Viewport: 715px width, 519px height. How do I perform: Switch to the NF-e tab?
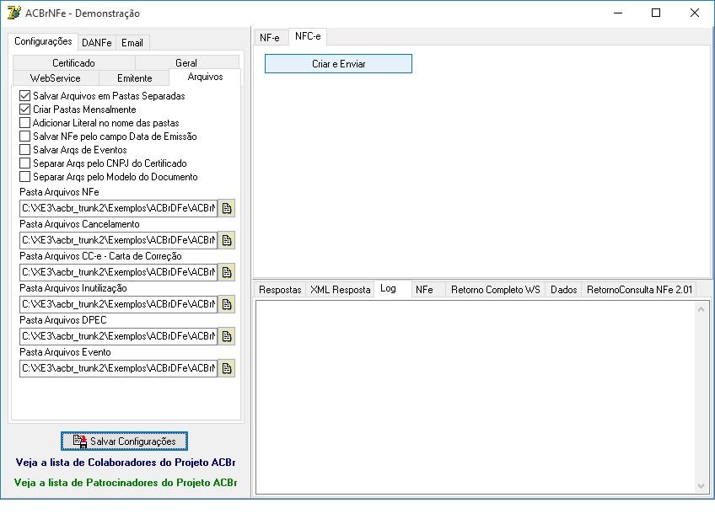(x=270, y=37)
